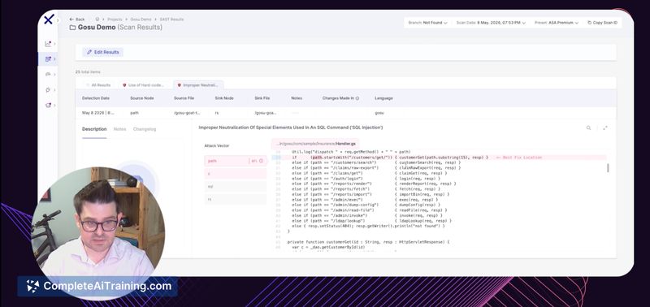650x307 pixels.
Task: Click the Edit Results button
Action: 103,52
